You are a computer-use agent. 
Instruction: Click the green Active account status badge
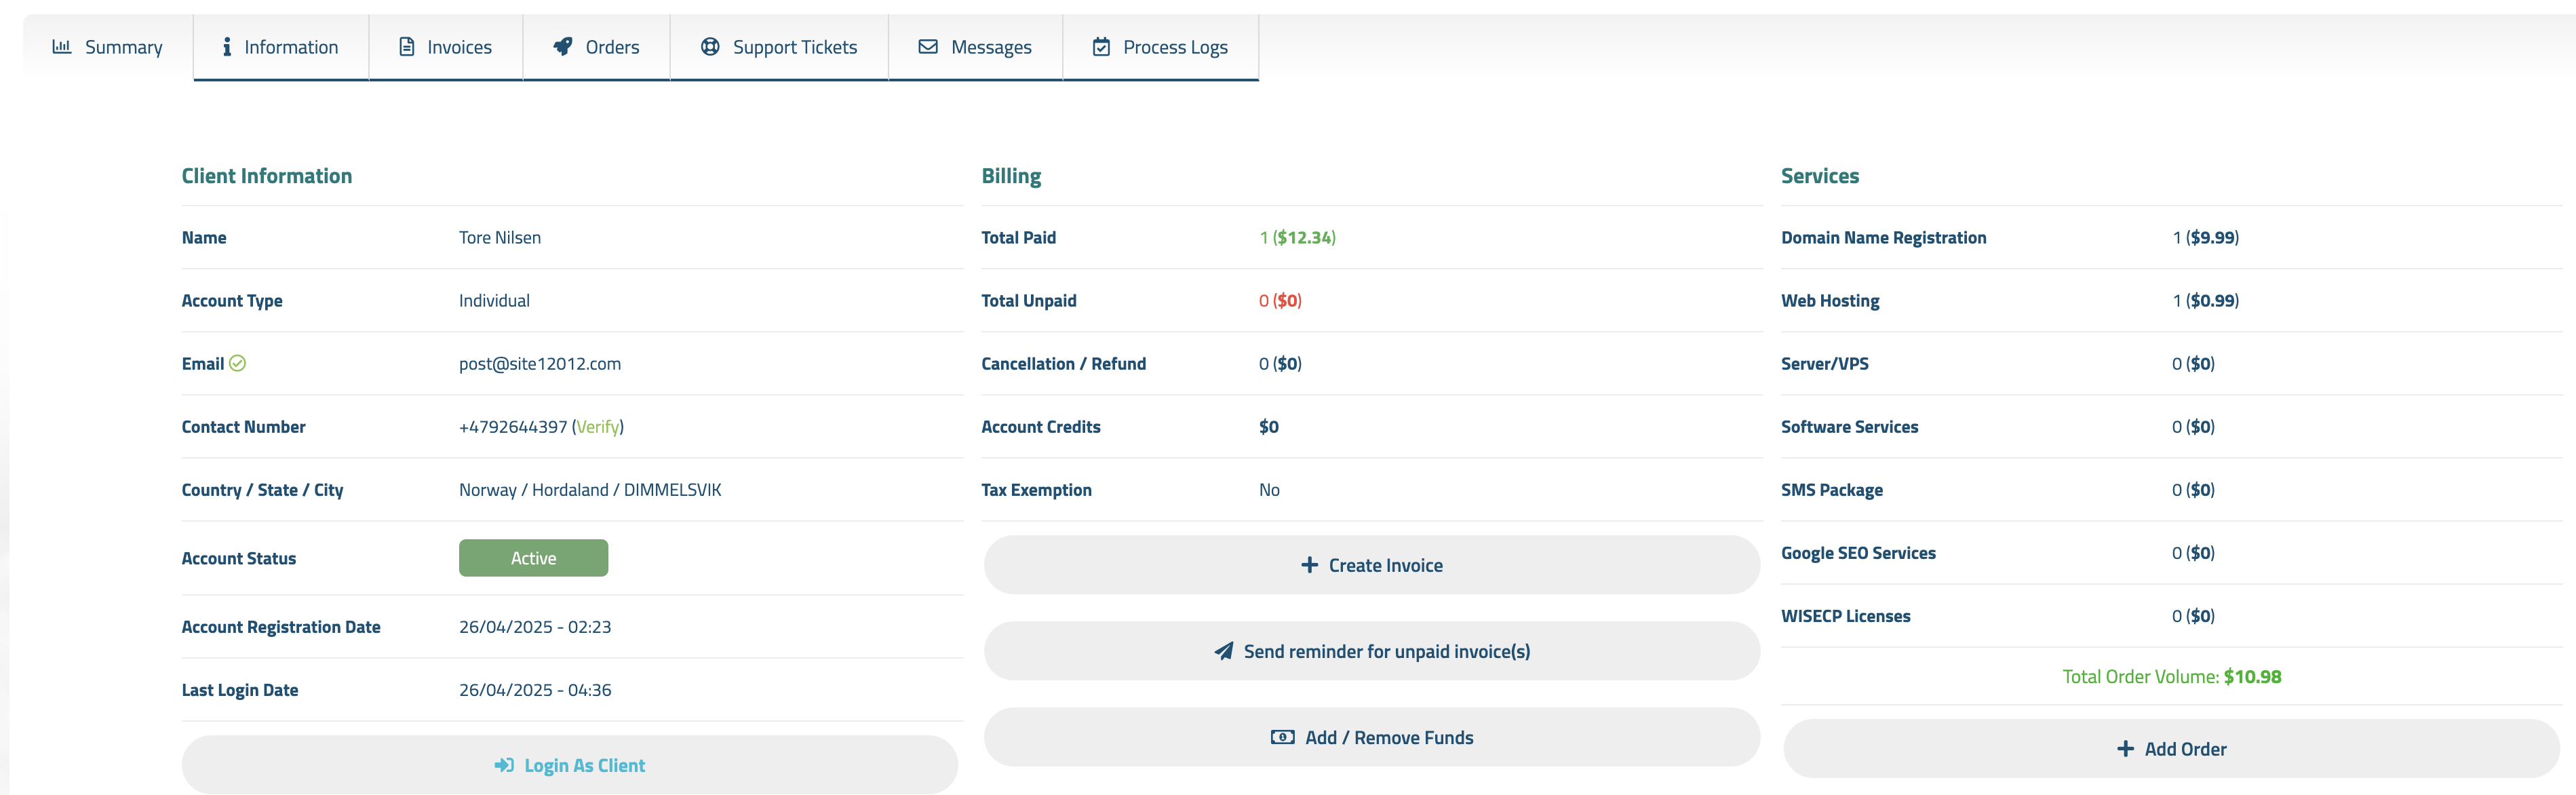coord(533,559)
